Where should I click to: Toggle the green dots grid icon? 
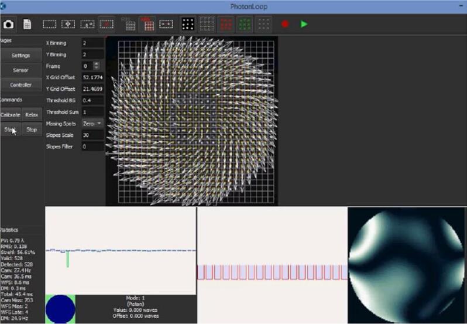point(245,24)
